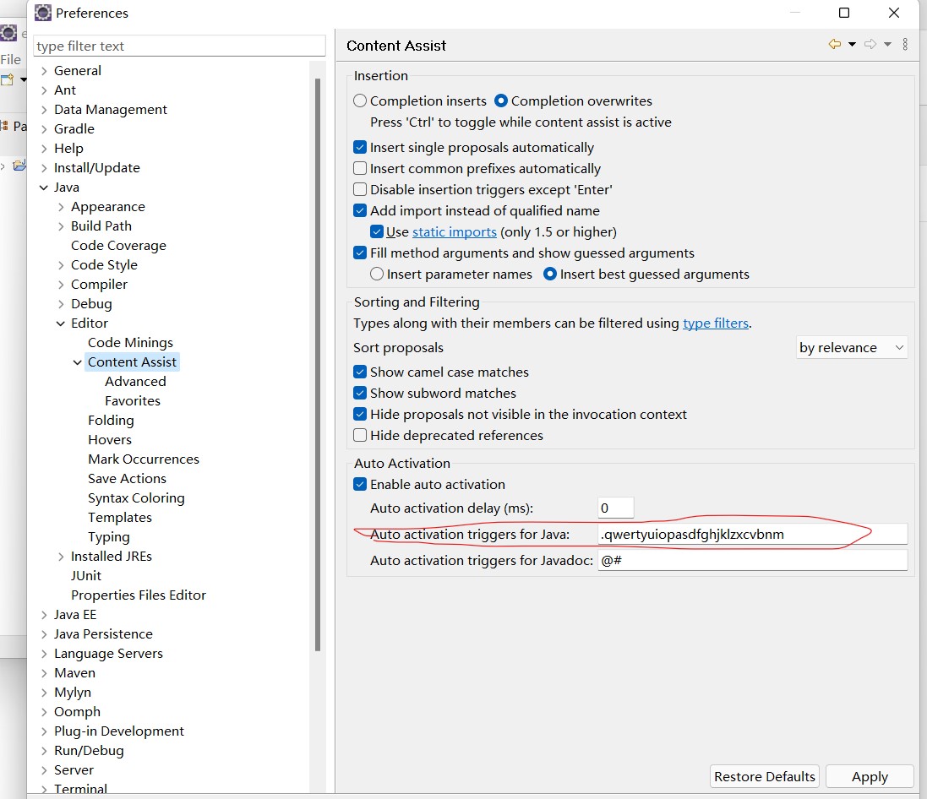Toggle Add import instead of qualified name

359,210
